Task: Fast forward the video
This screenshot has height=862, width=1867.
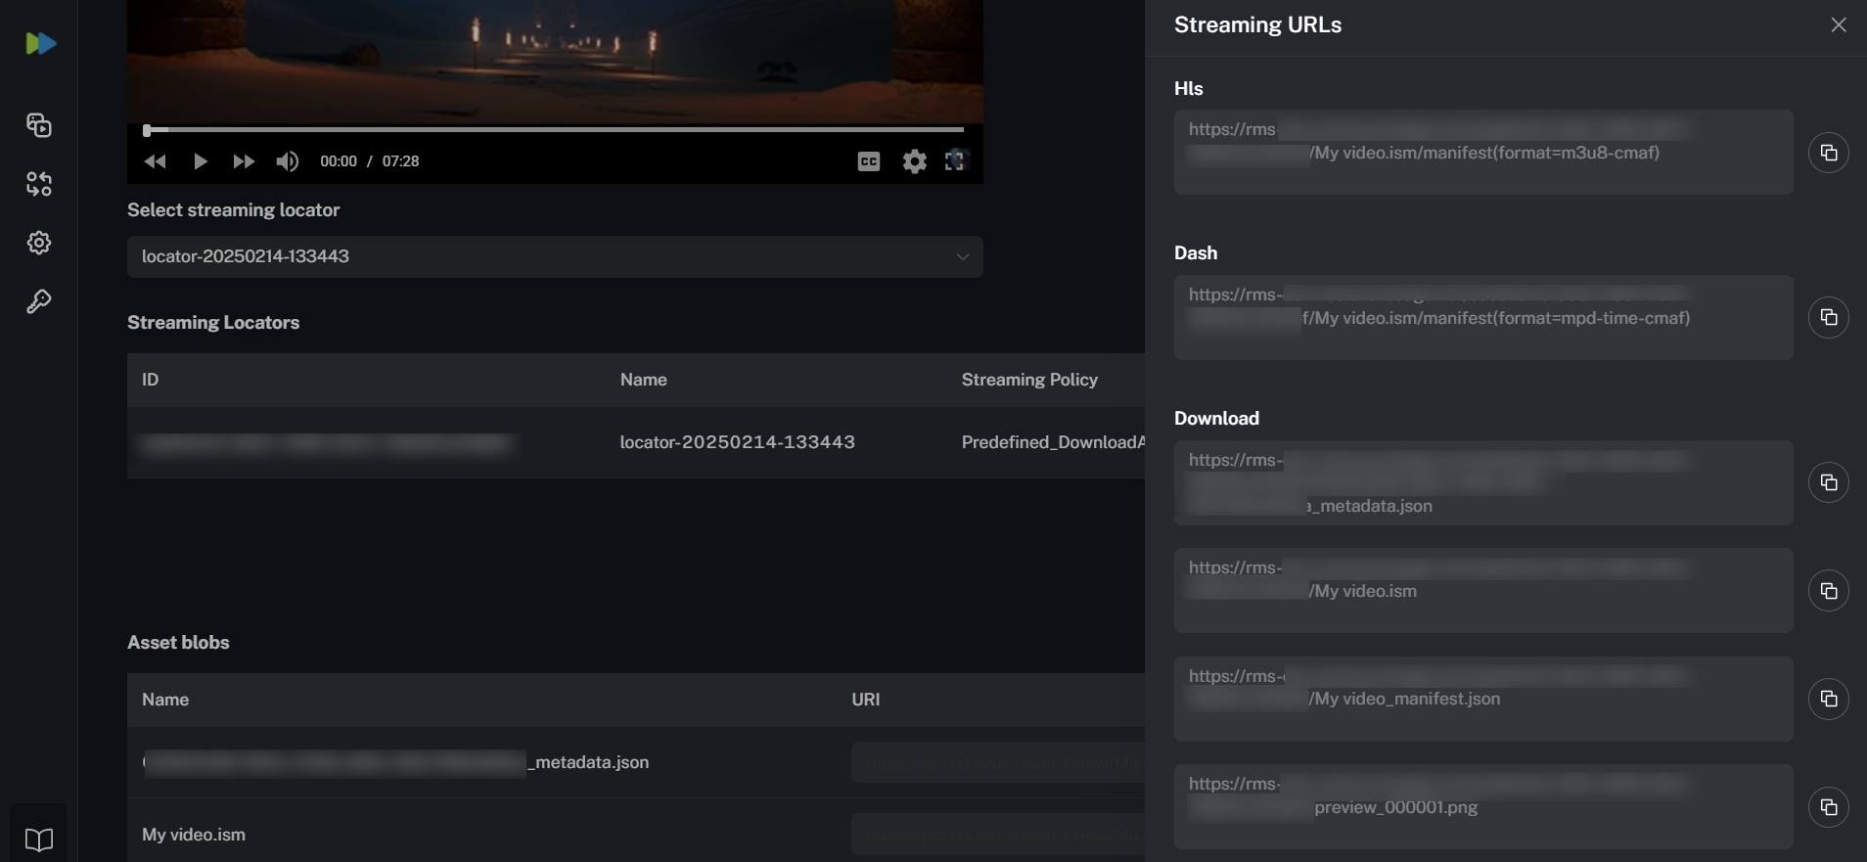Action: pyautogui.click(x=244, y=161)
